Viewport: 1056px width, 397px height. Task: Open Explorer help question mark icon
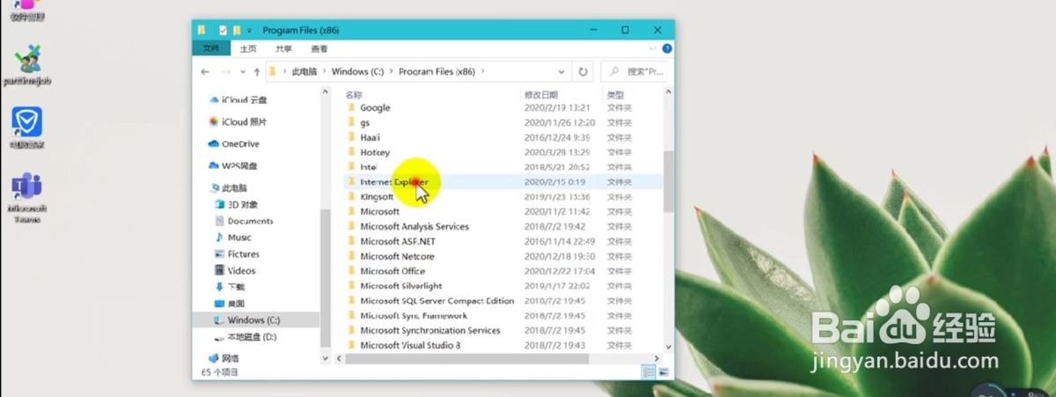pyautogui.click(x=667, y=48)
